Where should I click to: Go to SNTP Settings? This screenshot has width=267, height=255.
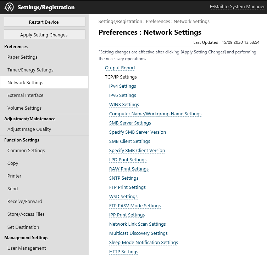pyautogui.click(x=124, y=178)
